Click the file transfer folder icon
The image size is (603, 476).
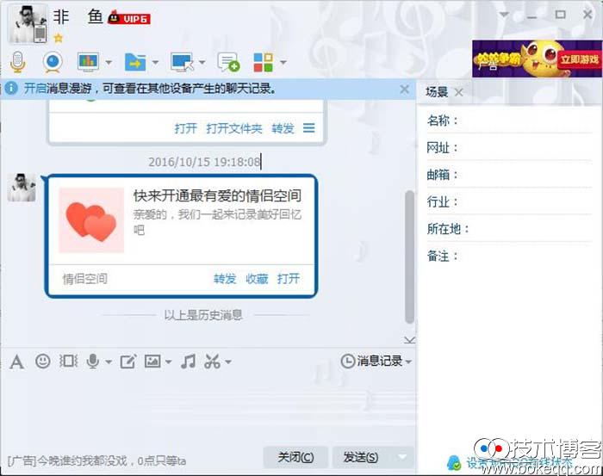pos(134,62)
